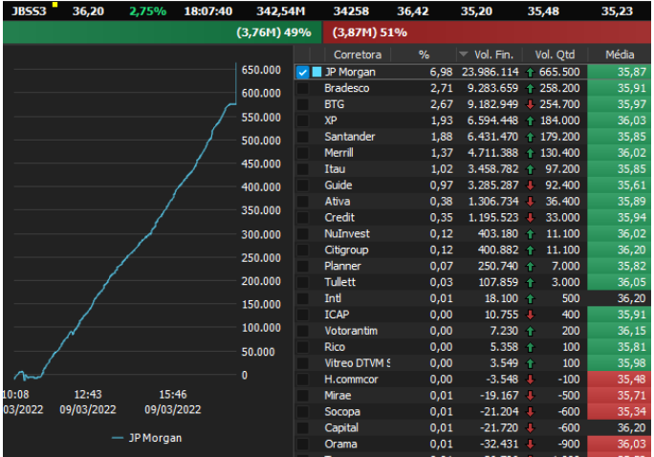Viewport: 654px width, 457px height.
Task: Sort by the Média column header
Action: click(620, 54)
